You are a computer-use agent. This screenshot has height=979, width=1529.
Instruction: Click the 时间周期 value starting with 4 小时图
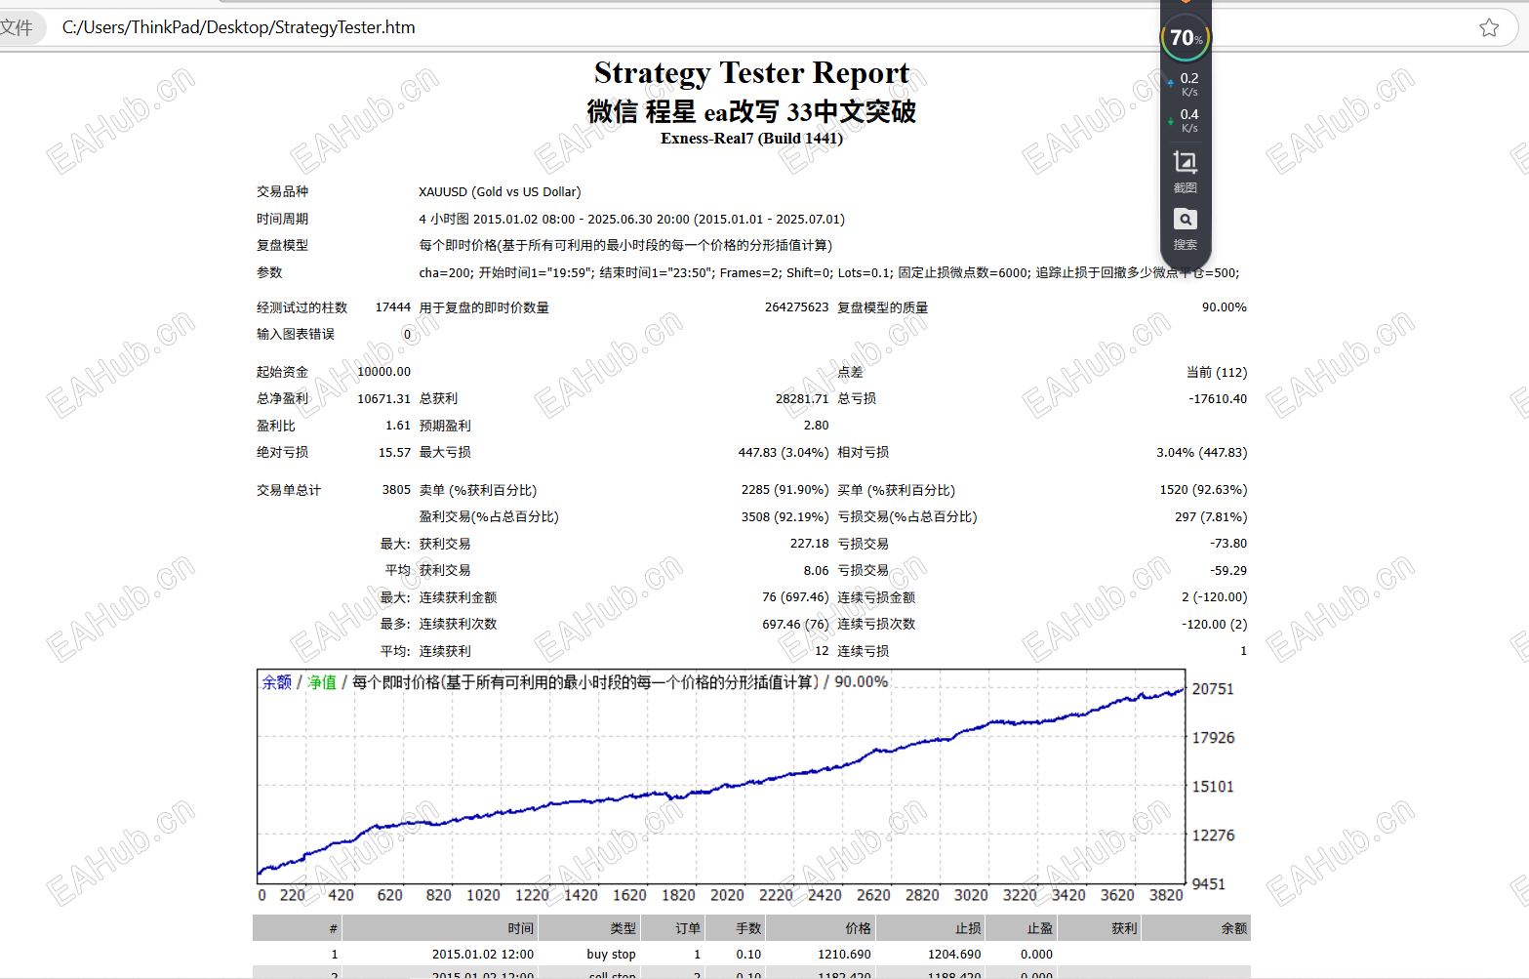(632, 220)
